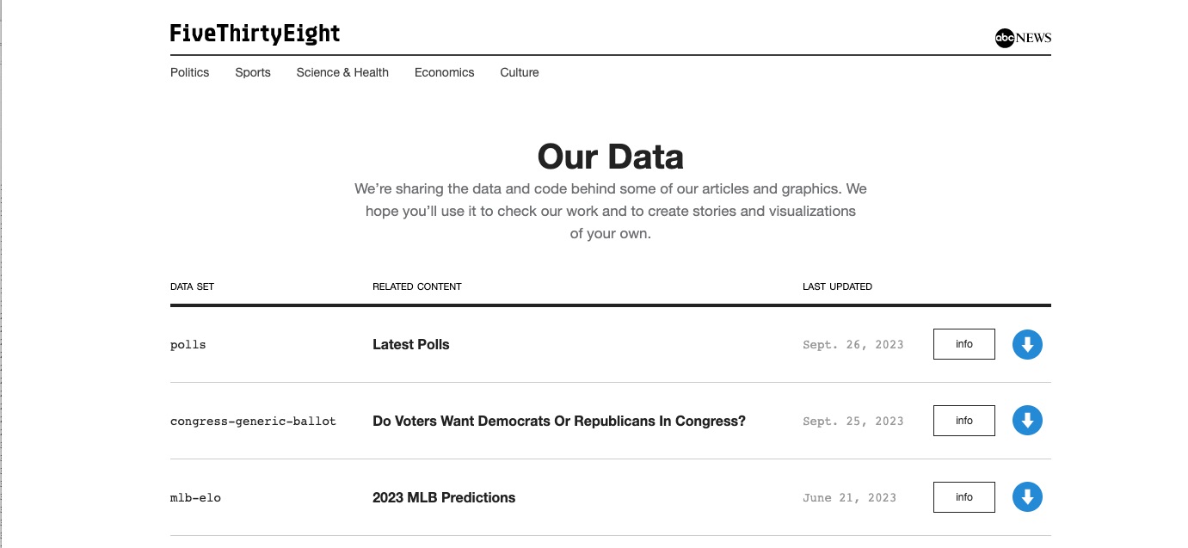This screenshot has height=548, width=1188.
Task: Sort by the LAST UPDATED column header
Action: tap(837, 286)
